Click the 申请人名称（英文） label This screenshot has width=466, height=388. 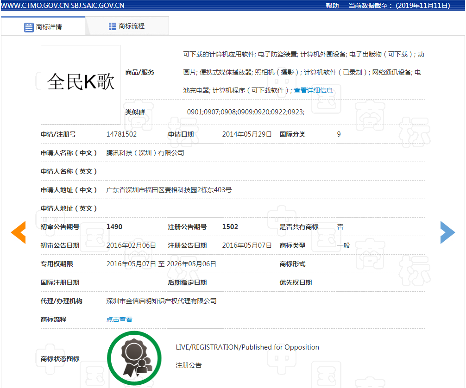[x=69, y=171]
